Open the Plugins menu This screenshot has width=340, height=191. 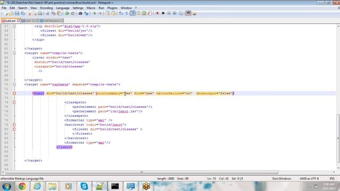tap(112, 8)
